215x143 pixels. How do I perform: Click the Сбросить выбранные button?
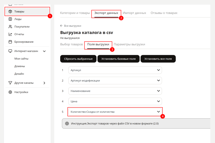pos(78,59)
